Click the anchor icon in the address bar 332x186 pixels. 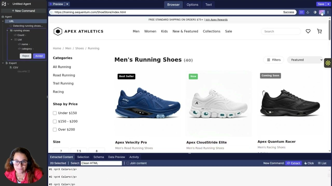[308, 12]
